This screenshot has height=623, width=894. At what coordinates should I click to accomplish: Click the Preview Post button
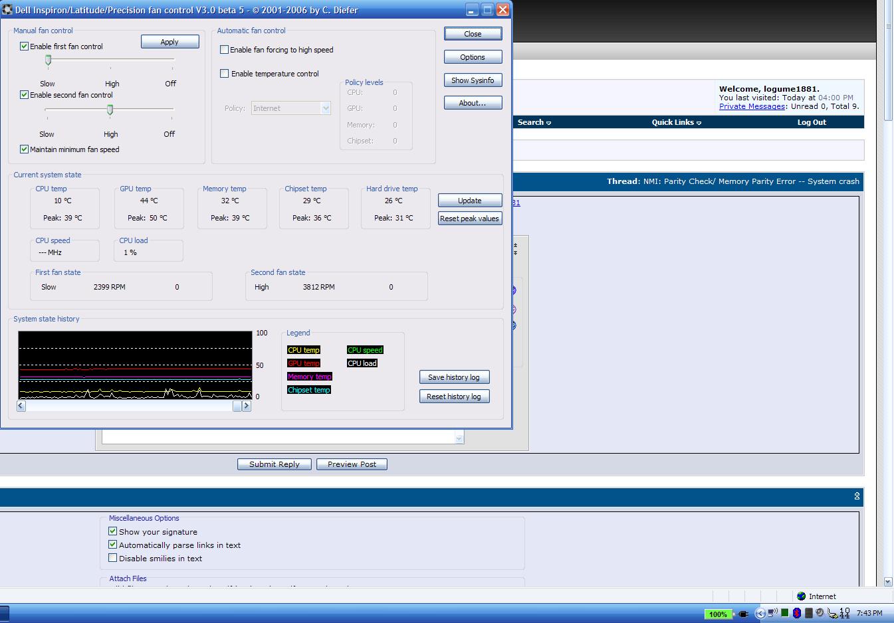click(x=352, y=464)
